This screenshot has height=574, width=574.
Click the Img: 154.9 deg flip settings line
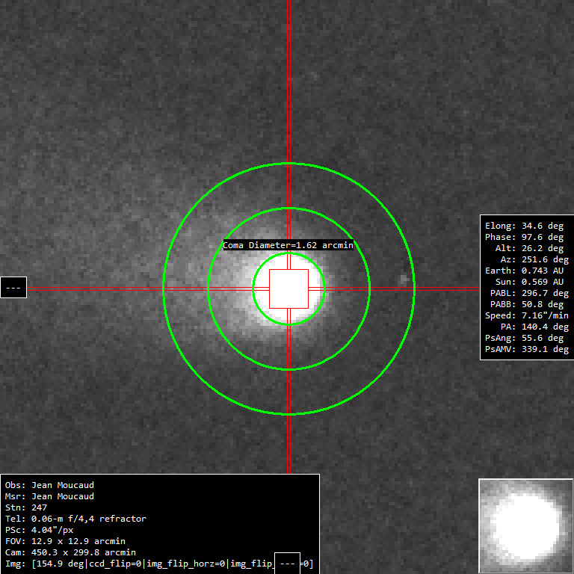point(138,564)
